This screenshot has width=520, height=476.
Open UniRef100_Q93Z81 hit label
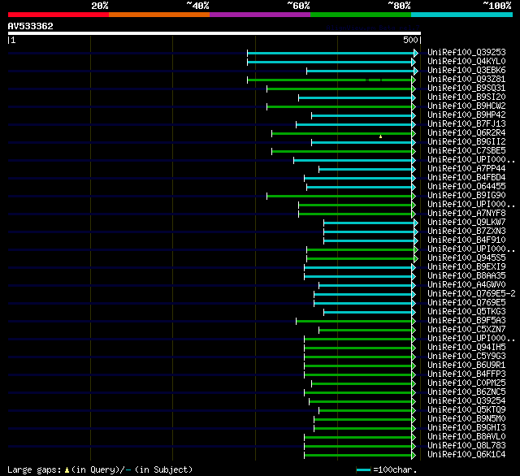coord(466,80)
